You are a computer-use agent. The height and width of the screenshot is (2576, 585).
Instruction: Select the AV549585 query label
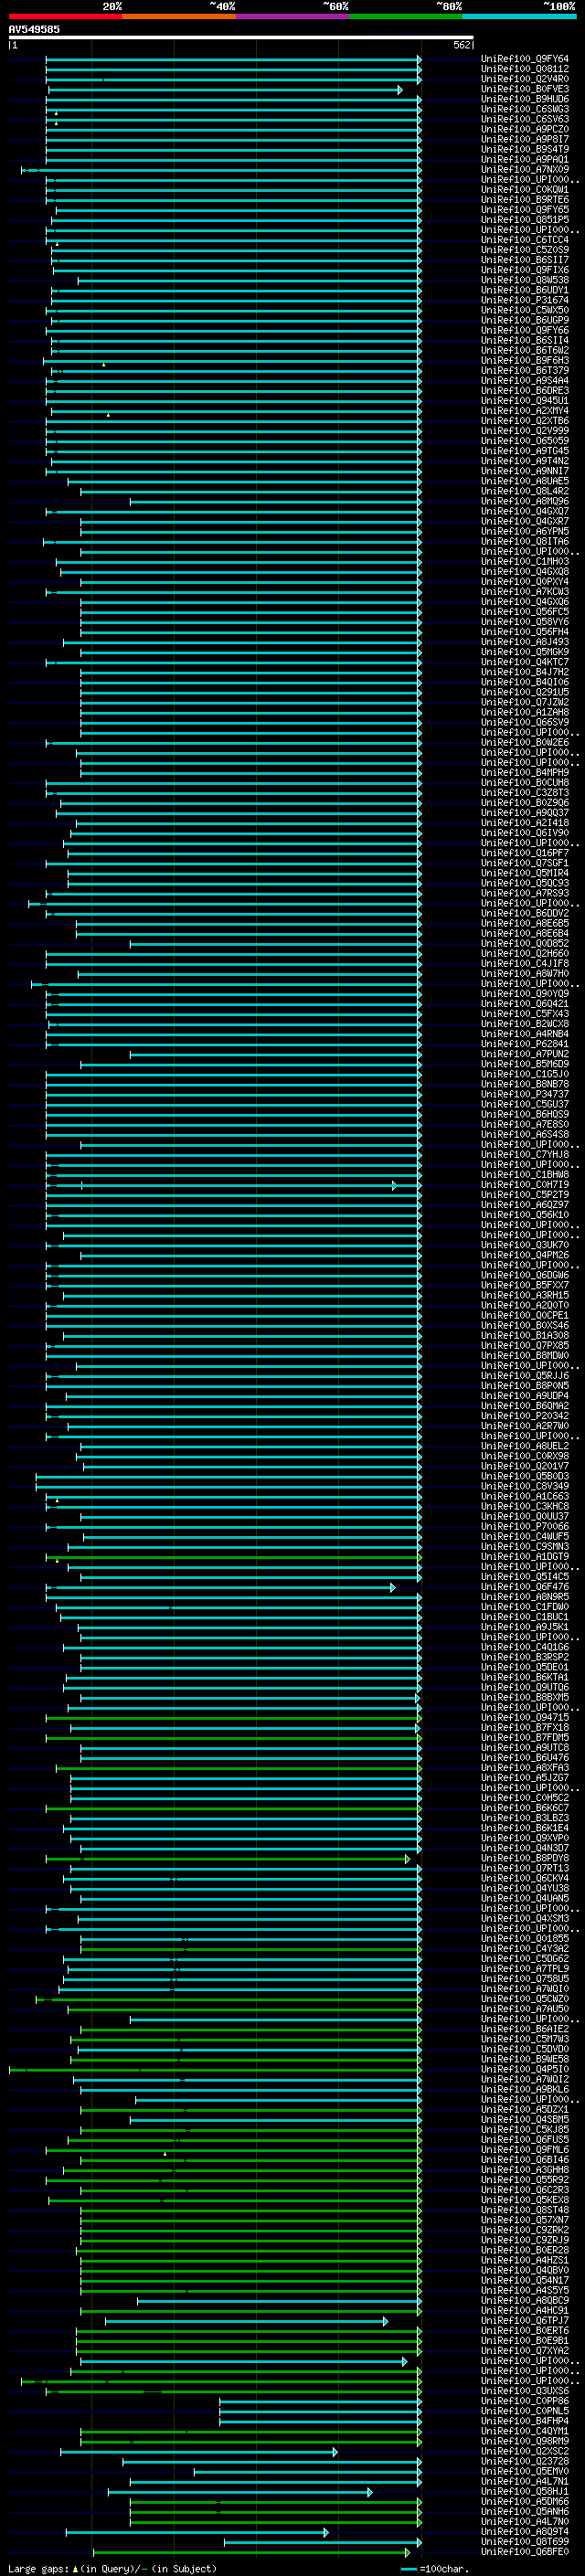[x=34, y=29]
